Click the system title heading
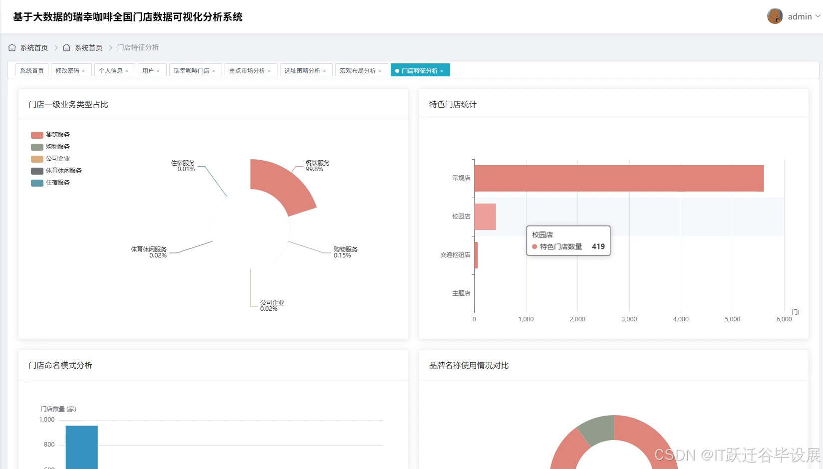Image resolution: width=823 pixels, height=469 pixels. tap(128, 17)
